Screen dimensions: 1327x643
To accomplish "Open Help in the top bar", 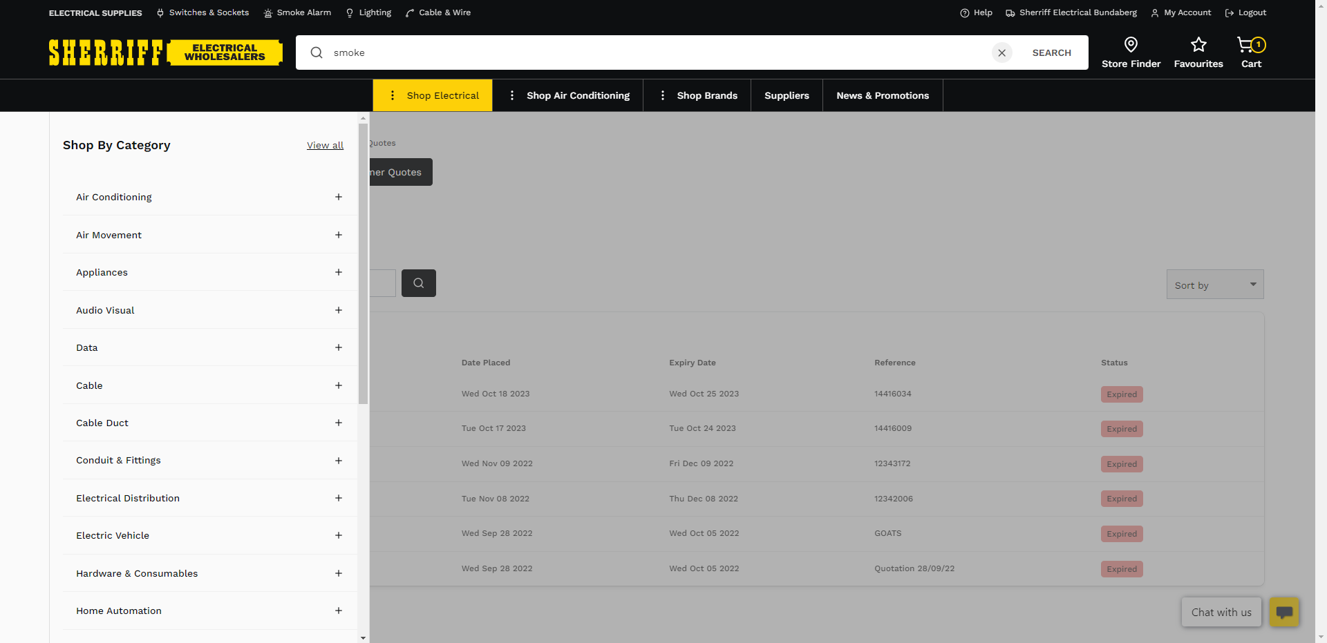I will tap(976, 12).
